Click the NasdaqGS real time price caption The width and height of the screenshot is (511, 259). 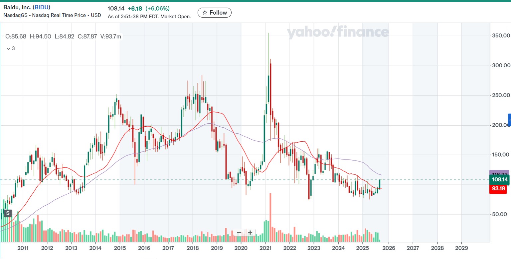click(x=52, y=15)
